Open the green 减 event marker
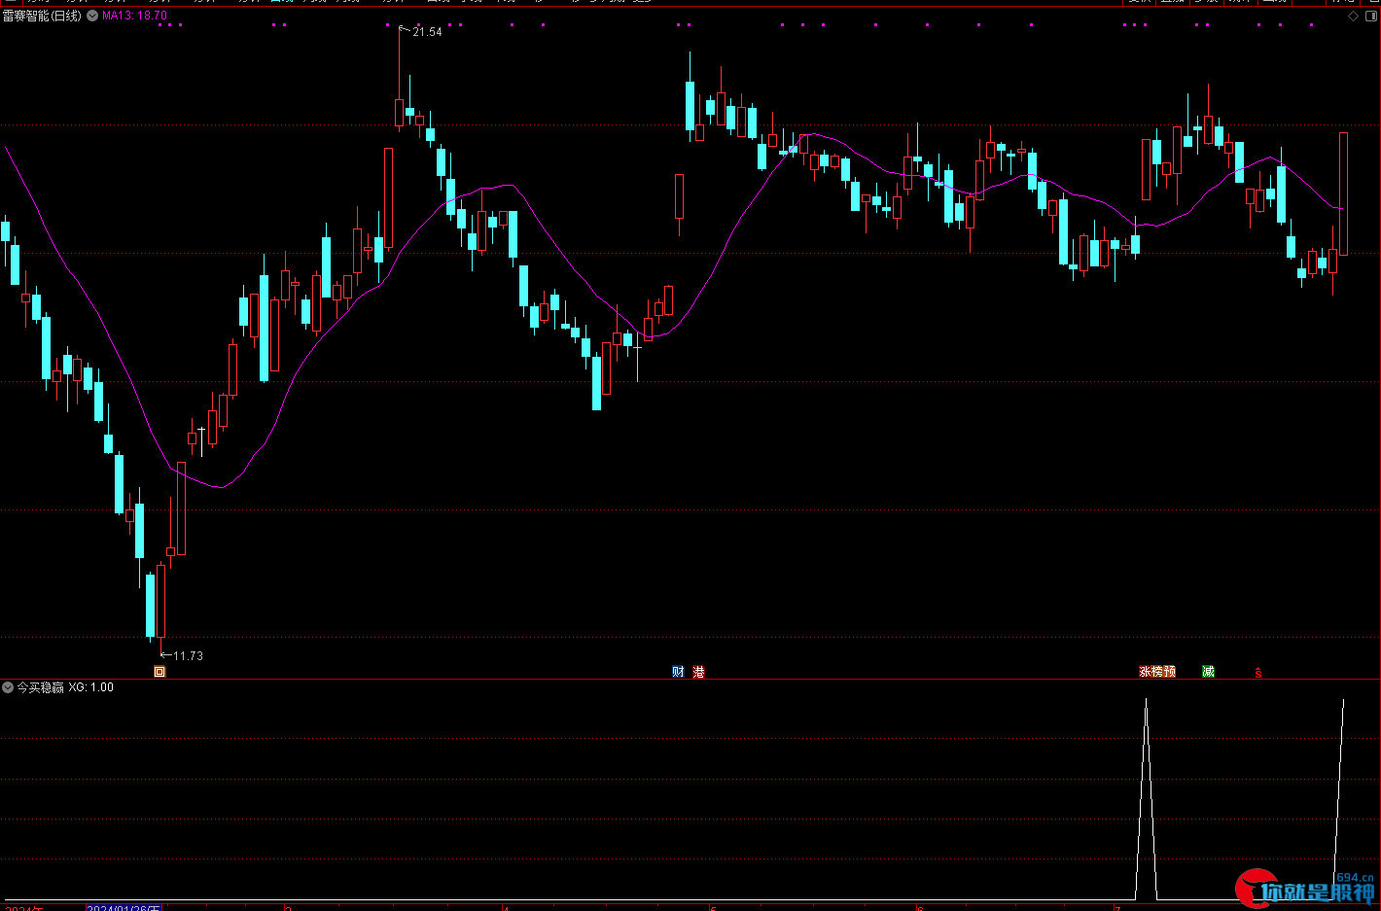Screen dimensions: 1381x911 1208,672
